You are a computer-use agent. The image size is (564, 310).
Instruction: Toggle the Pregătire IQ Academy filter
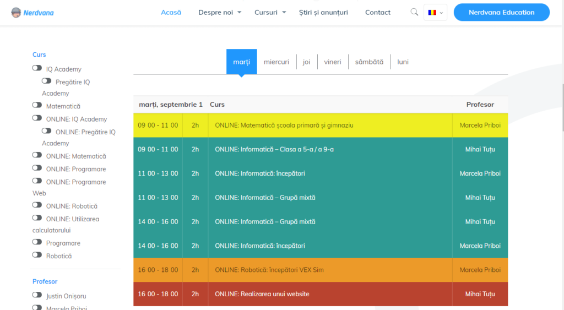46,81
